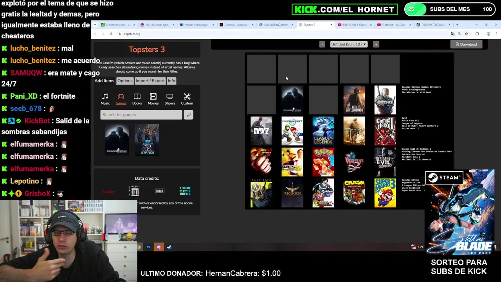501x282 pixels.
Task: Click the Argentum Online cover
Action: point(292,193)
